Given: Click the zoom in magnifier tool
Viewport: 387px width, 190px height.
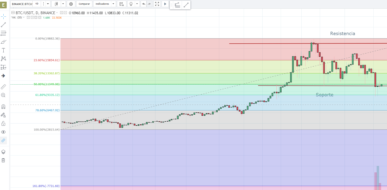Looking at the screenshot, I should point(3,95).
